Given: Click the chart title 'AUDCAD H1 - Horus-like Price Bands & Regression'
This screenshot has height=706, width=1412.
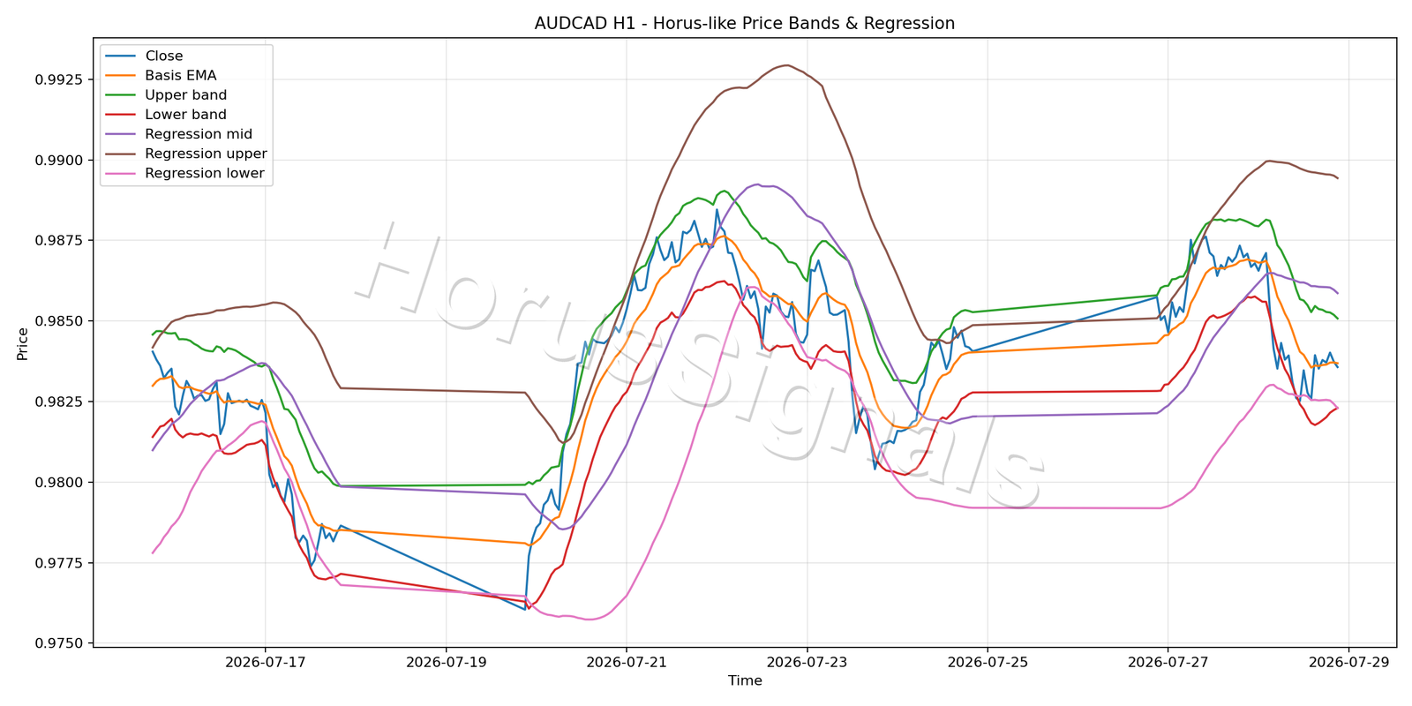Looking at the screenshot, I should (745, 24).
